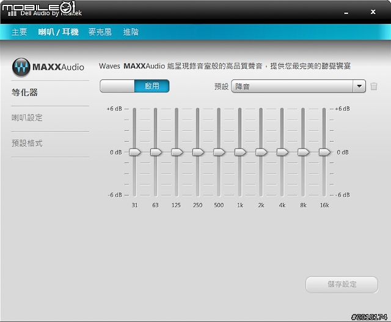
Task: Click the 2k equalizer slider
Action: [x=261, y=152]
